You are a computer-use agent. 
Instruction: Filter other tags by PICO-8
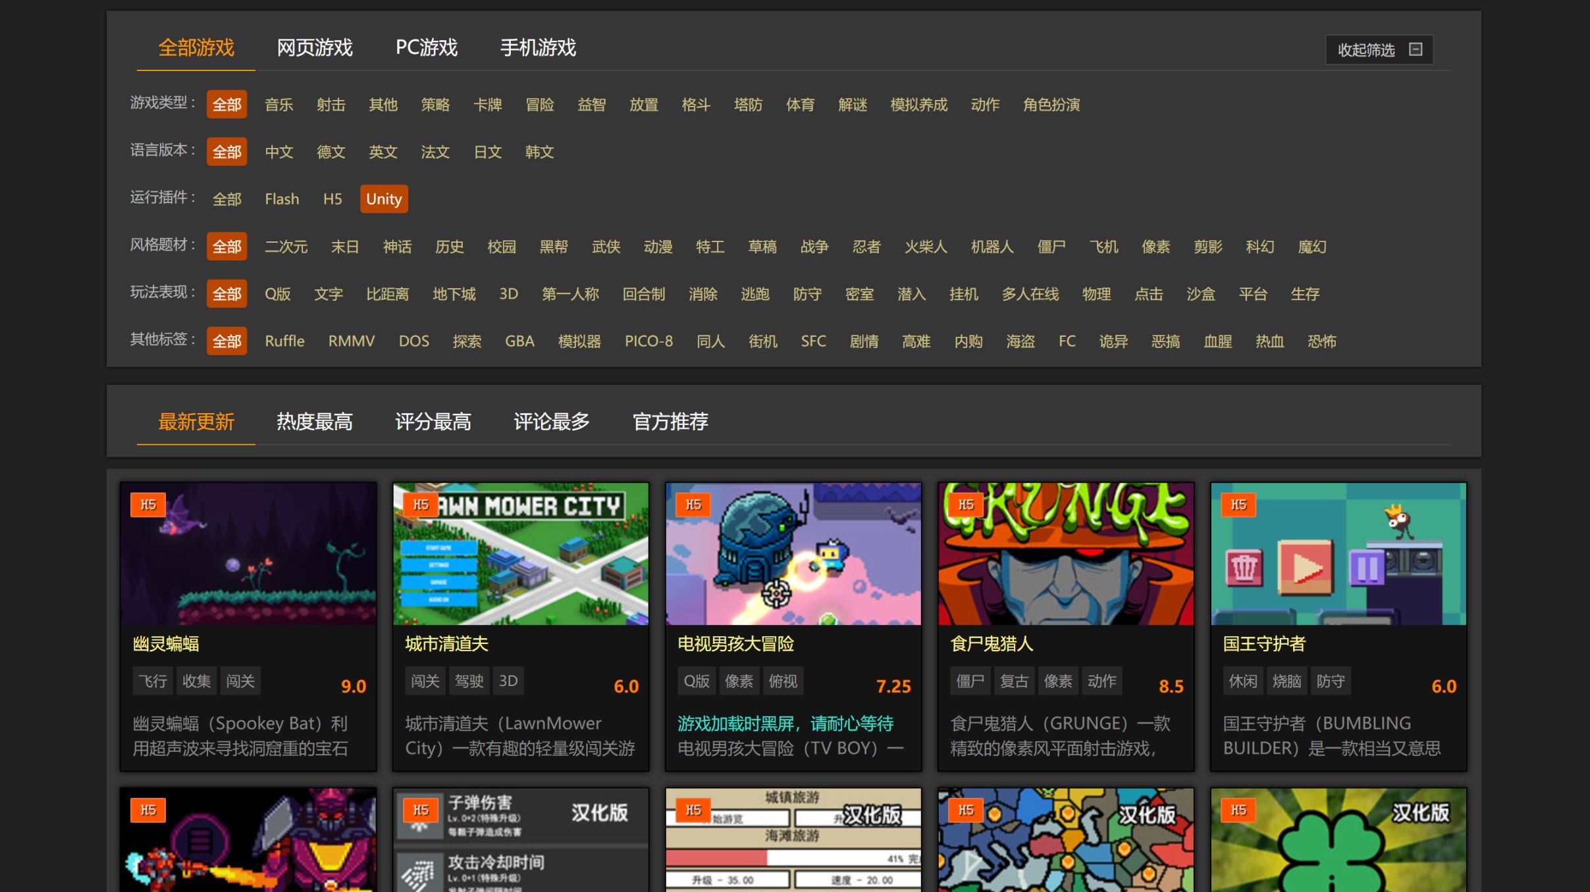point(649,341)
